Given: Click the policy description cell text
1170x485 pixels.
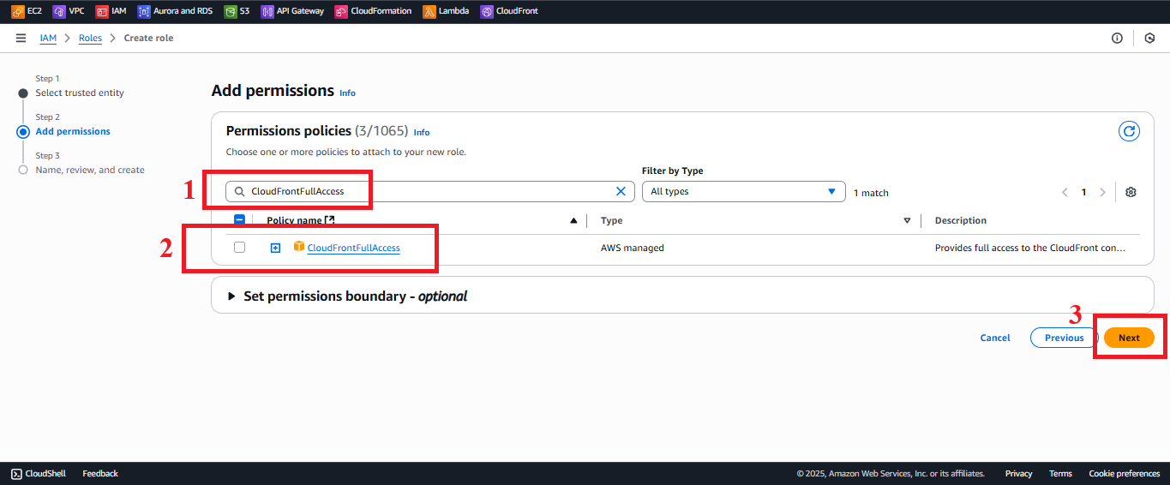Looking at the screenshot, I should pyautogui.click(x=1030, y=248).
